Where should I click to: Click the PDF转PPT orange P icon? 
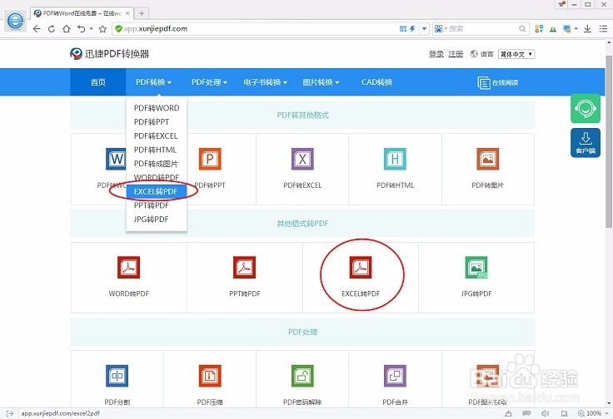pyautogui.click(x=210, y=159)
